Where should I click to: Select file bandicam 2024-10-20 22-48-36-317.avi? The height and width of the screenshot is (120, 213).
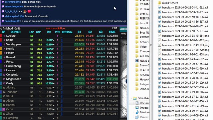(x=183, y=22)
